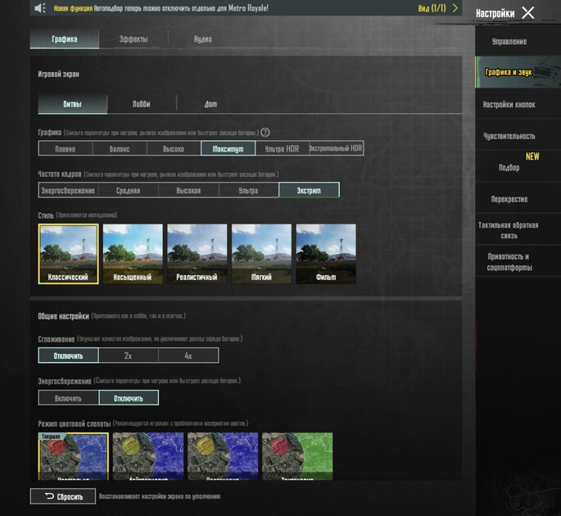Screen dimensions: 561x516
Task: Click the NEW badge on Подбор
Action: pyautogui.click(x=532, y=156)
